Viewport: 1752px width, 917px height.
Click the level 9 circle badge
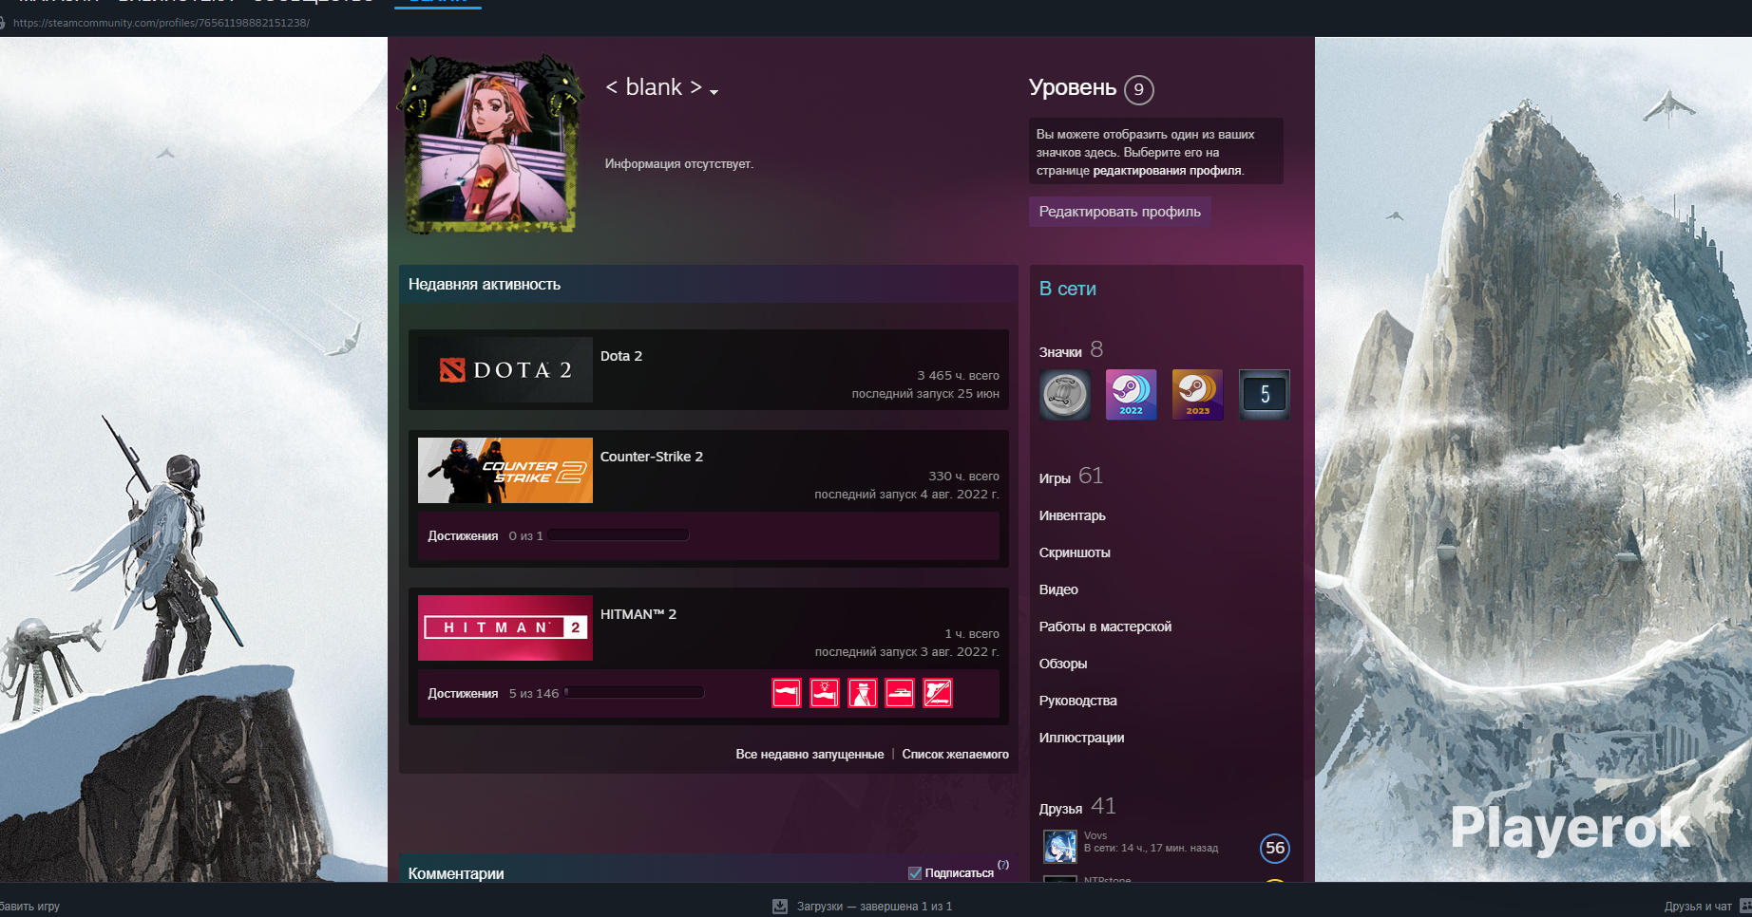coord(1139,89)
